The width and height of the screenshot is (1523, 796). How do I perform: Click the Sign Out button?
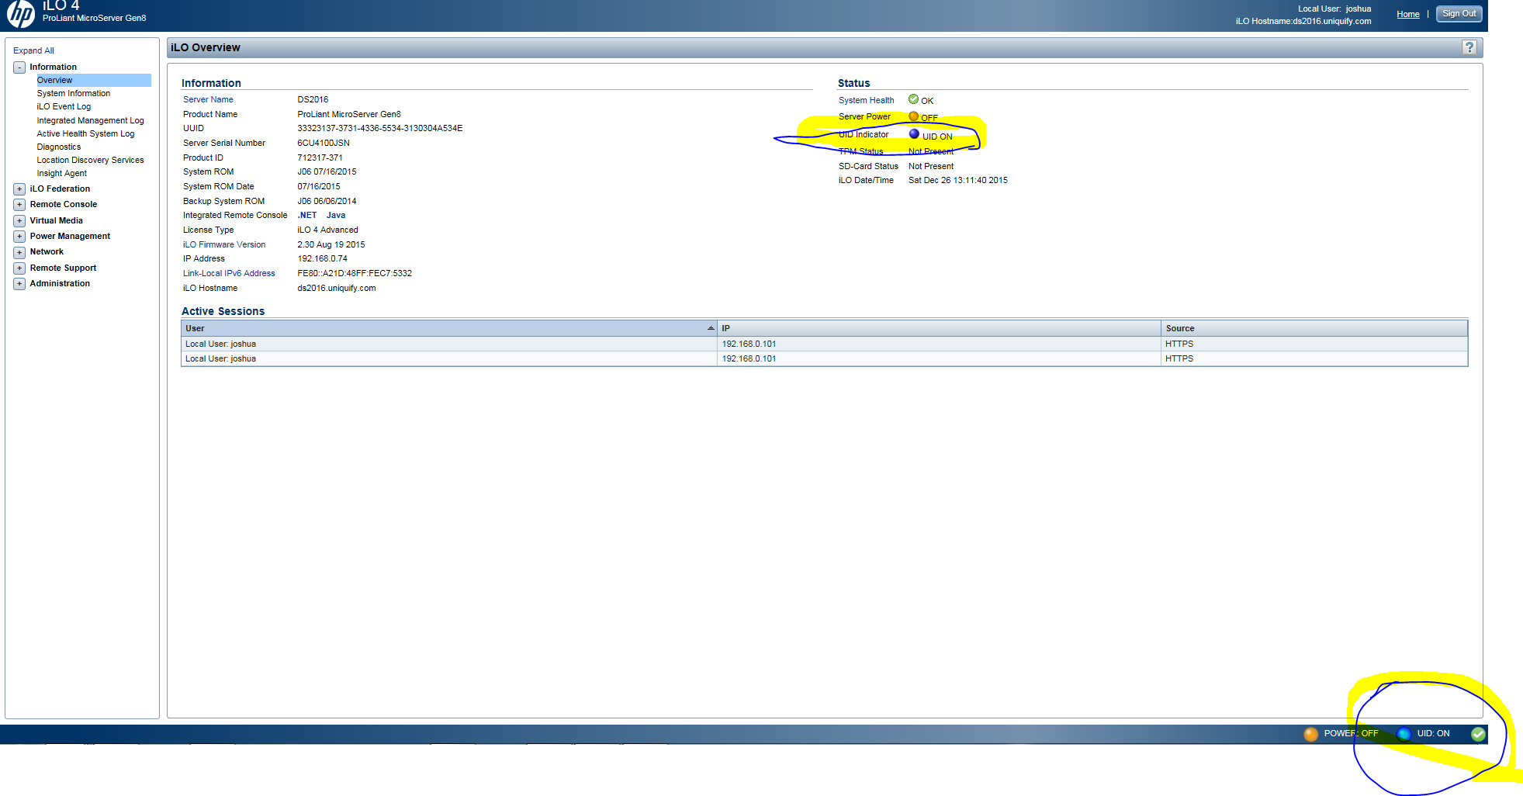[x=1459, y=14]
